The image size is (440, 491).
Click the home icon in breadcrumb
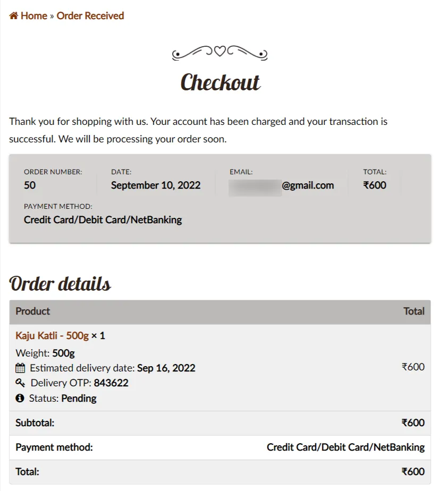(14, 16)
